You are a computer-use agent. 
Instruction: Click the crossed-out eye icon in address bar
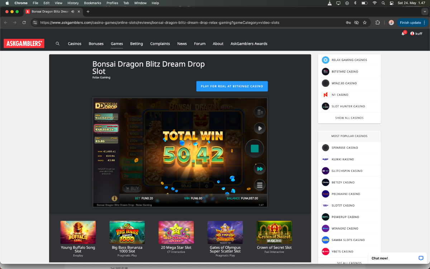click(357, 23)
